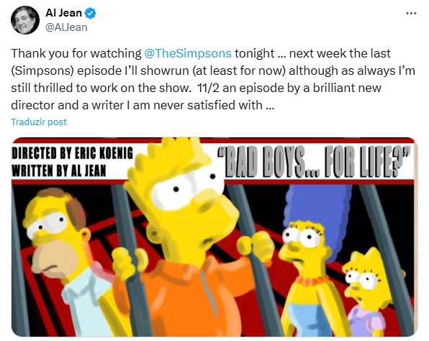Click the @AlJean handle

click(66, 27)
